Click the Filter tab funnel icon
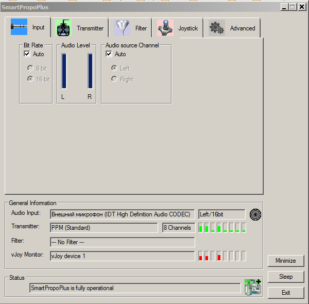 tap(123, 28)
